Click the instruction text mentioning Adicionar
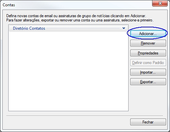Image resolution: width=170 pixels, height=132 pixels. pos(76,16)
